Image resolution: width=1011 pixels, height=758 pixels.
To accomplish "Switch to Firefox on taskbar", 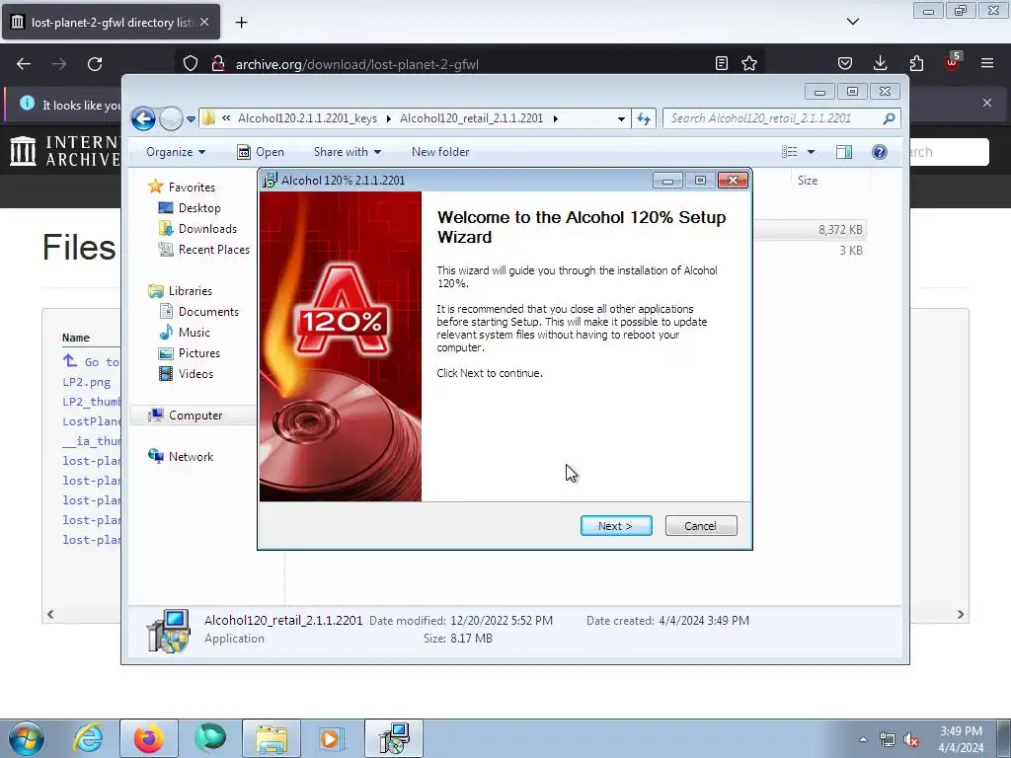I will click(x=149, y=738).
